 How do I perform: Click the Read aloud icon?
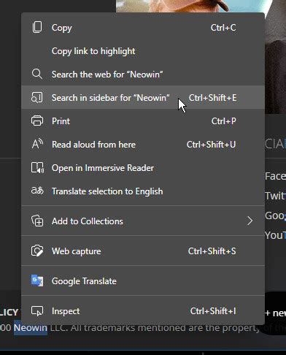(x=37, y=144)
